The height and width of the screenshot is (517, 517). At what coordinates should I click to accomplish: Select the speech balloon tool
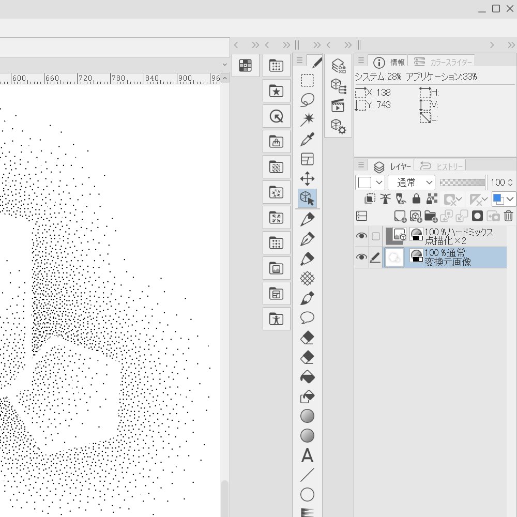coord(307,318)
